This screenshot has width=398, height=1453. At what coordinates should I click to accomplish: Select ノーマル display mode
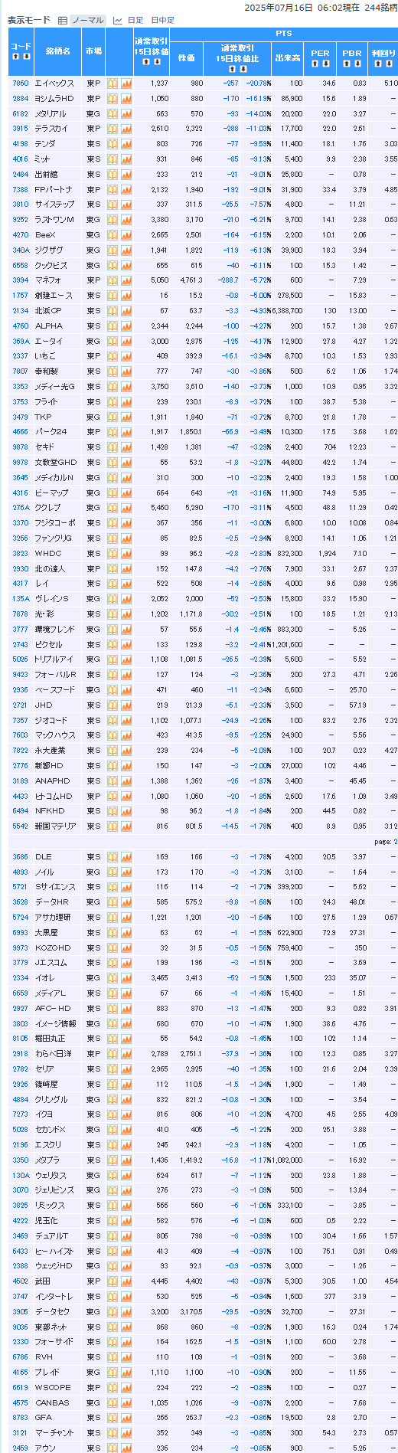[x=87, y=20]
